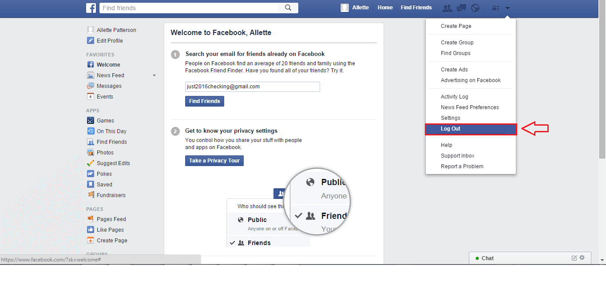Click the blue Find Friends button
606x281 pixels.
[x=205, y=101]
